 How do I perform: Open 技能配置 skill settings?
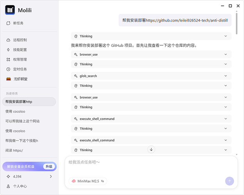(20, 50)
